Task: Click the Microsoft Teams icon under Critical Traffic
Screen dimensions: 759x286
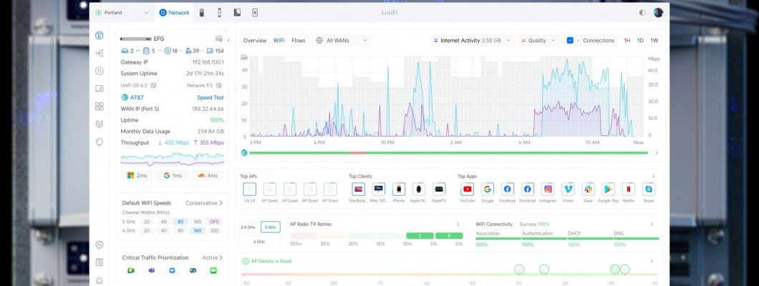Action: pos(152,270)
